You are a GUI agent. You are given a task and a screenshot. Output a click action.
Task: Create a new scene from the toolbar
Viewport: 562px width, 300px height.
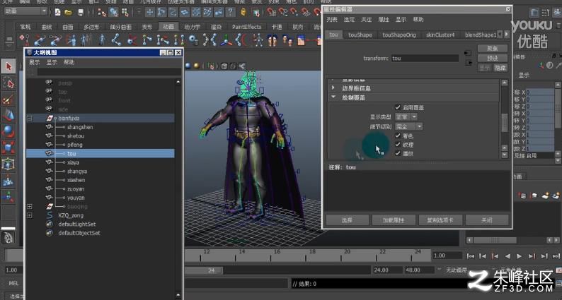coord(57,13)
